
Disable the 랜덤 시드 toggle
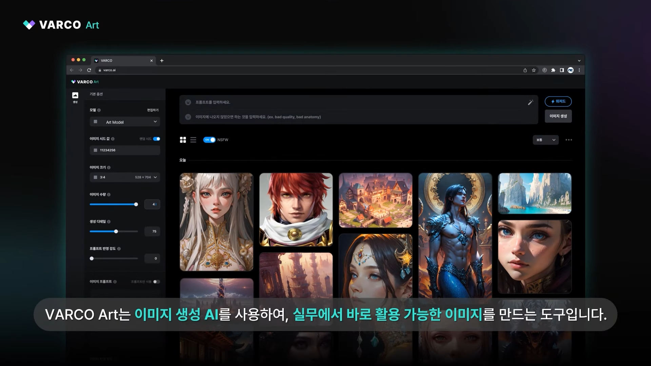point(157,139)
